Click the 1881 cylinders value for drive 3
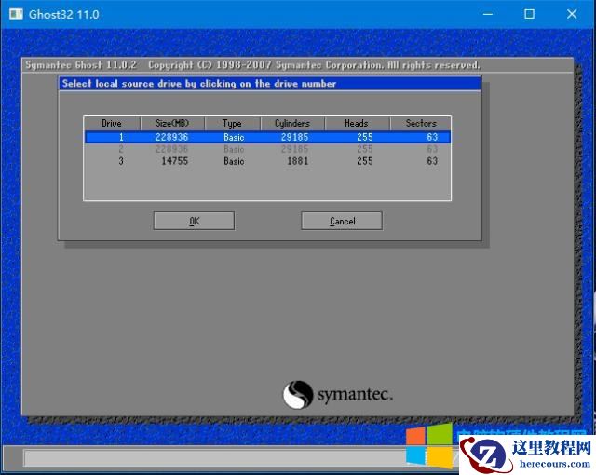 pyautogui.click(x=298, y=161)
